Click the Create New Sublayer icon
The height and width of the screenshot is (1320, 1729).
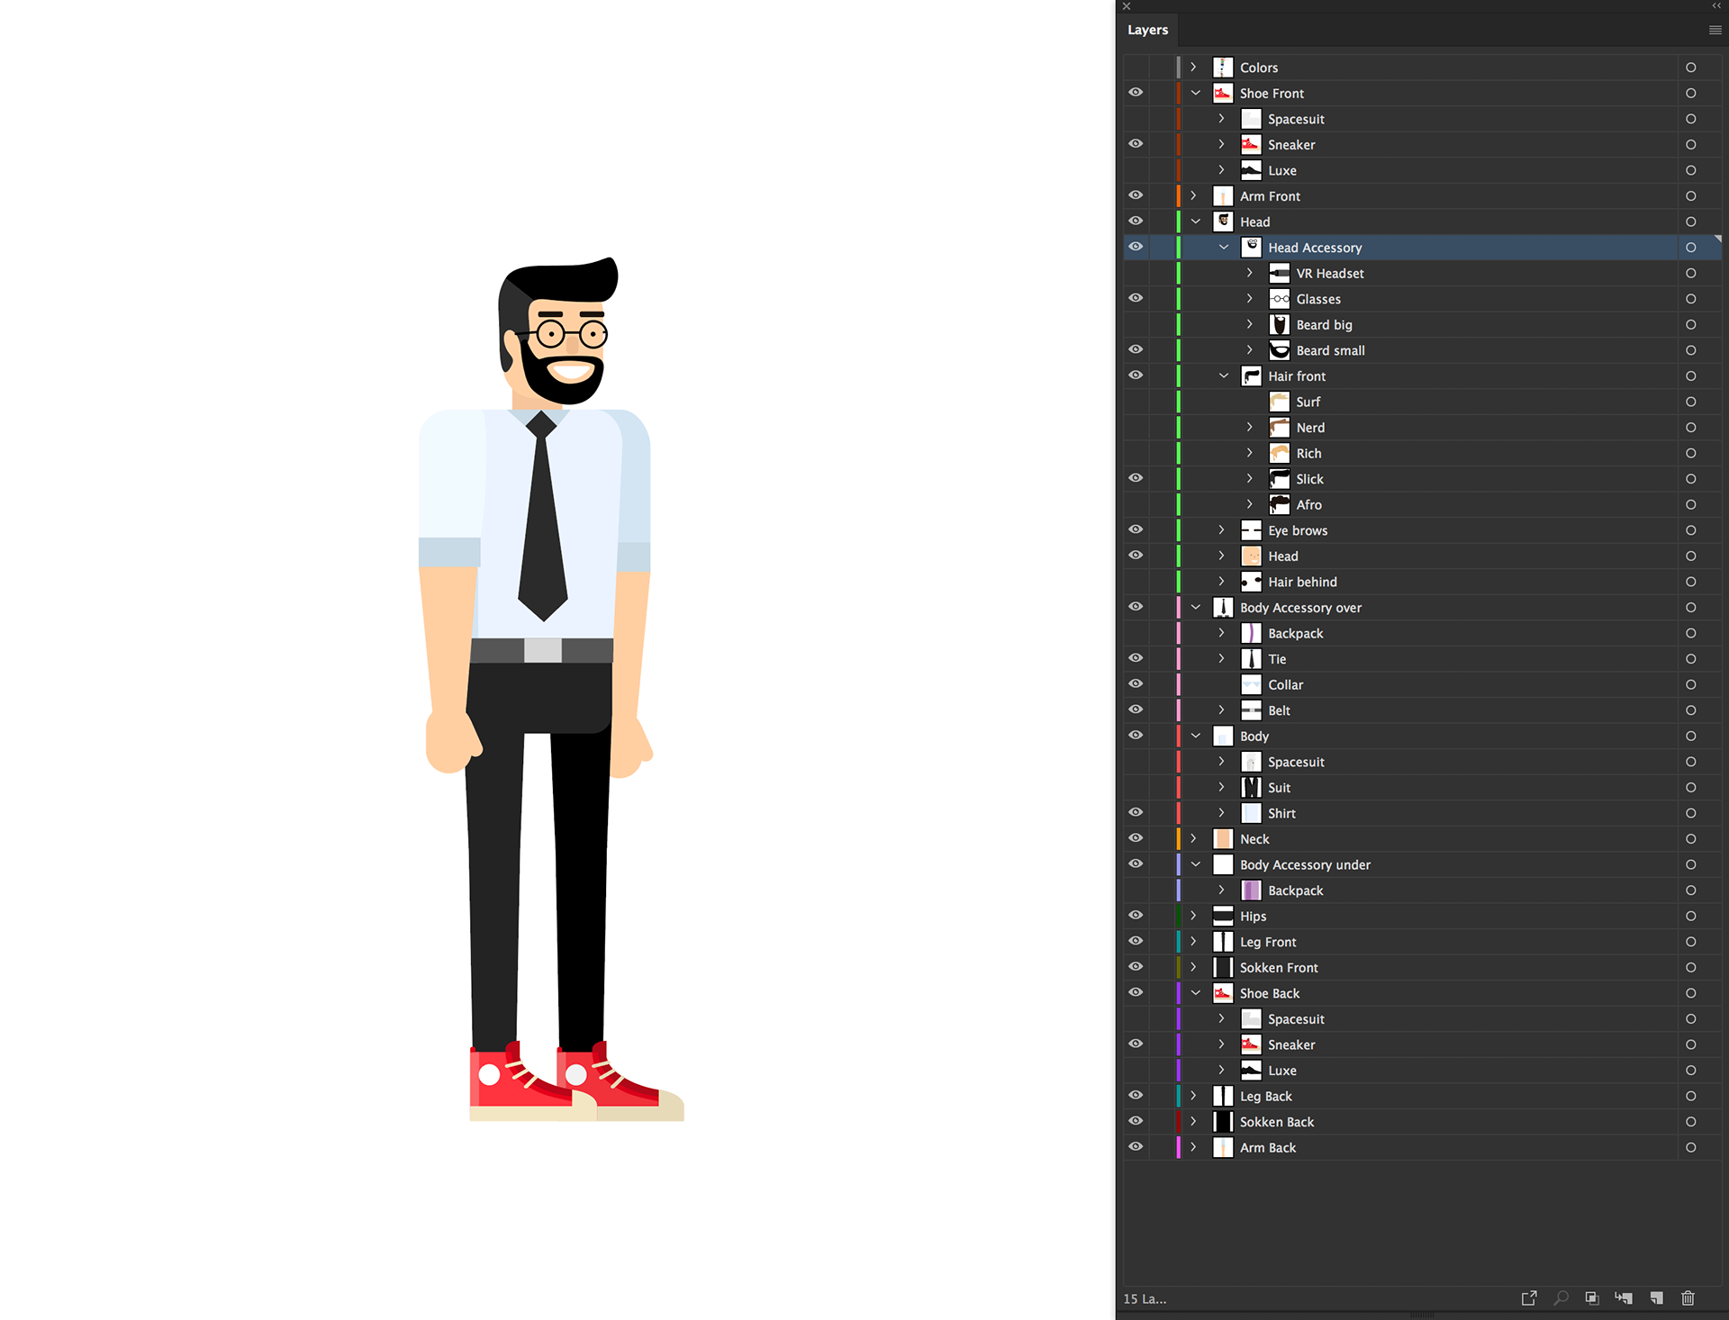click(1625, 1298)
